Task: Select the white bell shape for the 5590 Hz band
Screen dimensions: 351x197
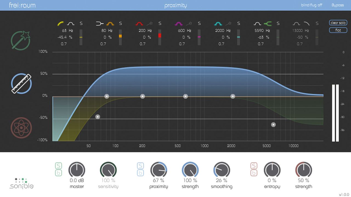Action: click(257, 24)
